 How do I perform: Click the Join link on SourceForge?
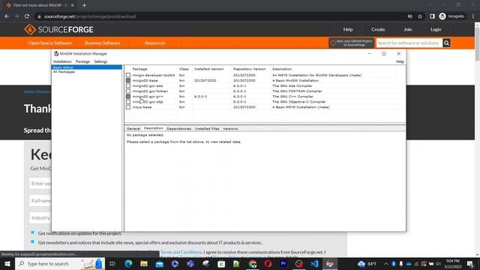(x=407, y=30)
